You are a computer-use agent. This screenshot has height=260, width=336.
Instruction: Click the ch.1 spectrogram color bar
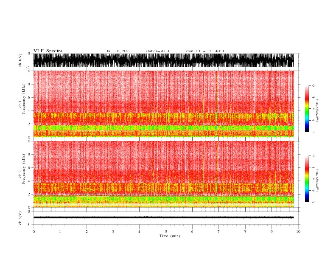click(307, 109)
